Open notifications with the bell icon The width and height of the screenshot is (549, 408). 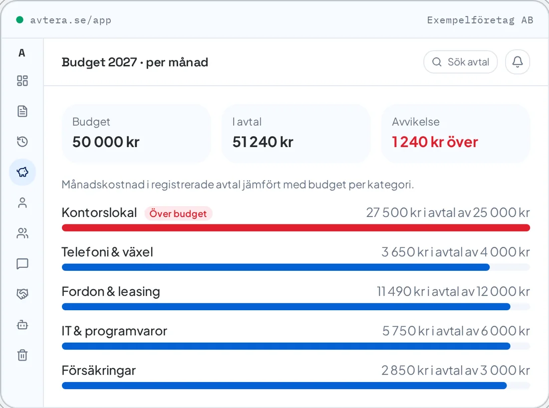518,62
